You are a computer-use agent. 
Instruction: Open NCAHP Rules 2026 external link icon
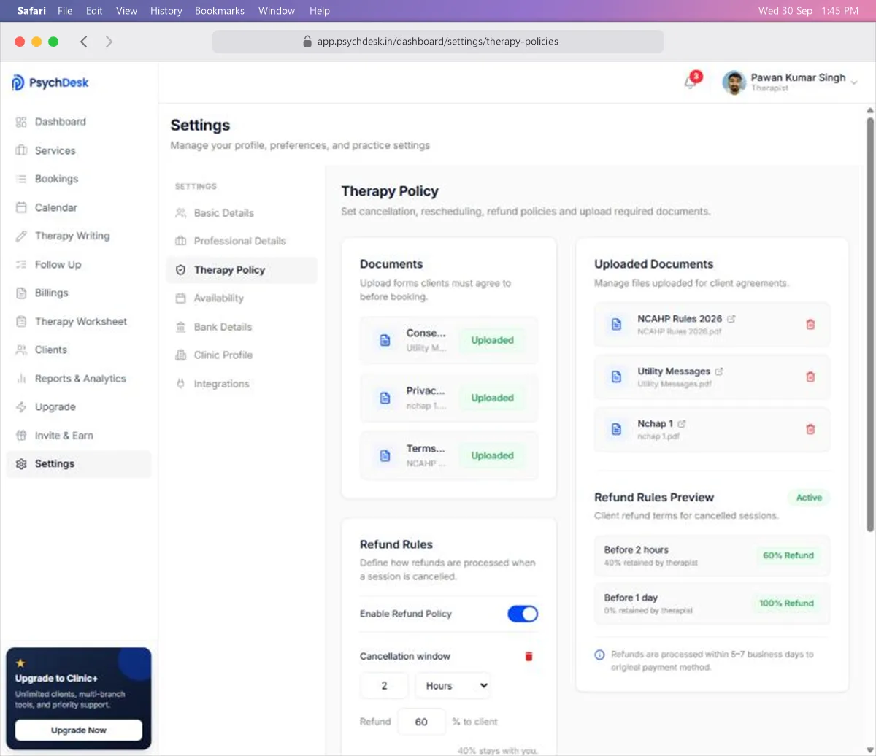coord(731,319)
